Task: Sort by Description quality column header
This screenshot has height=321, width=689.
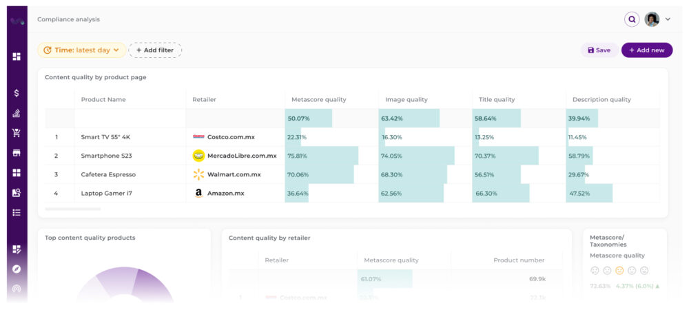Action: 601,100
